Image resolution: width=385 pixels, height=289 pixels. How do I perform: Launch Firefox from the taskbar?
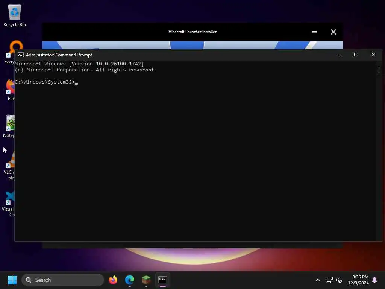point(113,280)
